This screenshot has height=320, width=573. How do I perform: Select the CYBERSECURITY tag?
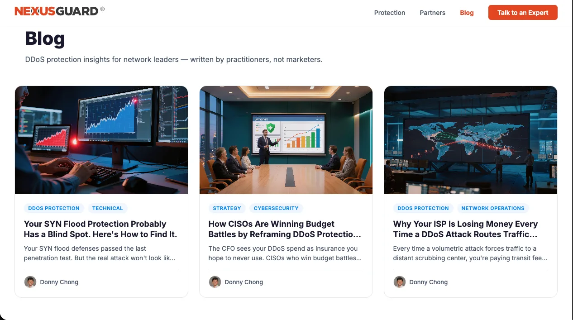pos(276,208)
